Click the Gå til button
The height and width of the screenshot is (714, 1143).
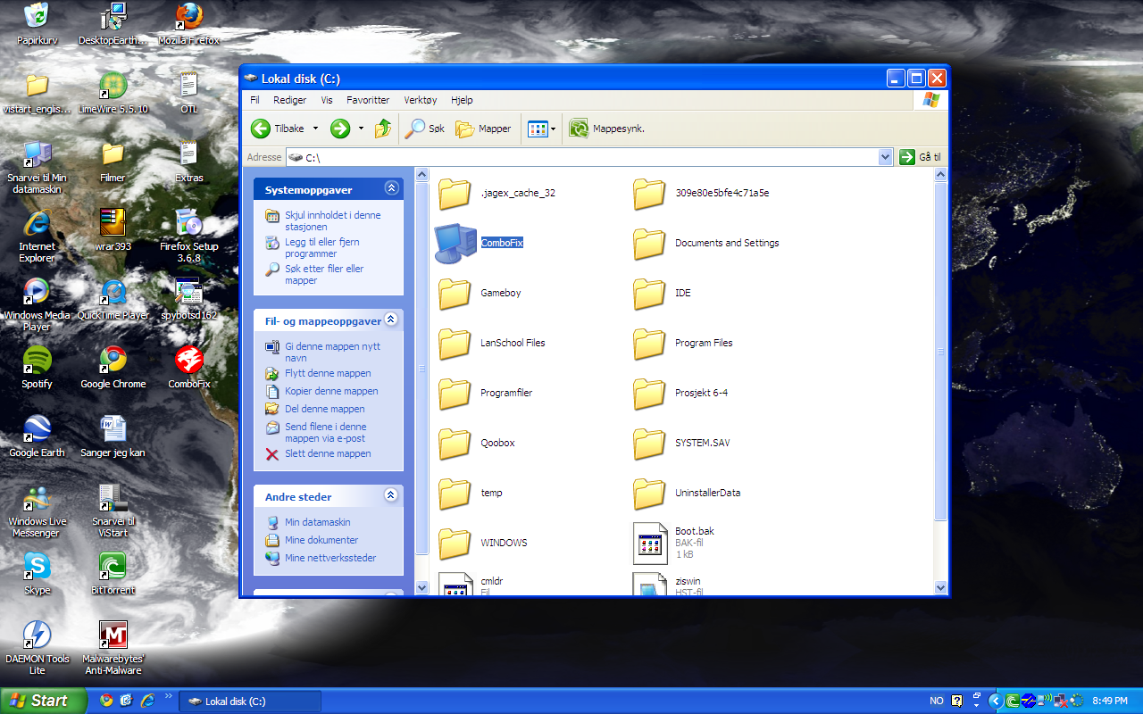[920, 157]
